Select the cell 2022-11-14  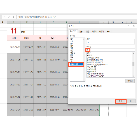point(27,72)
